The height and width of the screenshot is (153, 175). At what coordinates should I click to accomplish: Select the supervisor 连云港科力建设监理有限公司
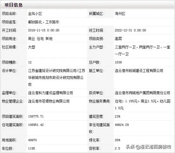(x=51, y=93)
